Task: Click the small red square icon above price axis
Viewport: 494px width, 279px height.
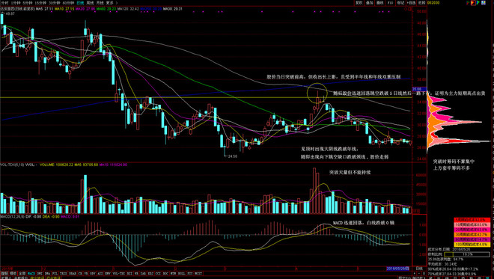Action: (410, 9)
